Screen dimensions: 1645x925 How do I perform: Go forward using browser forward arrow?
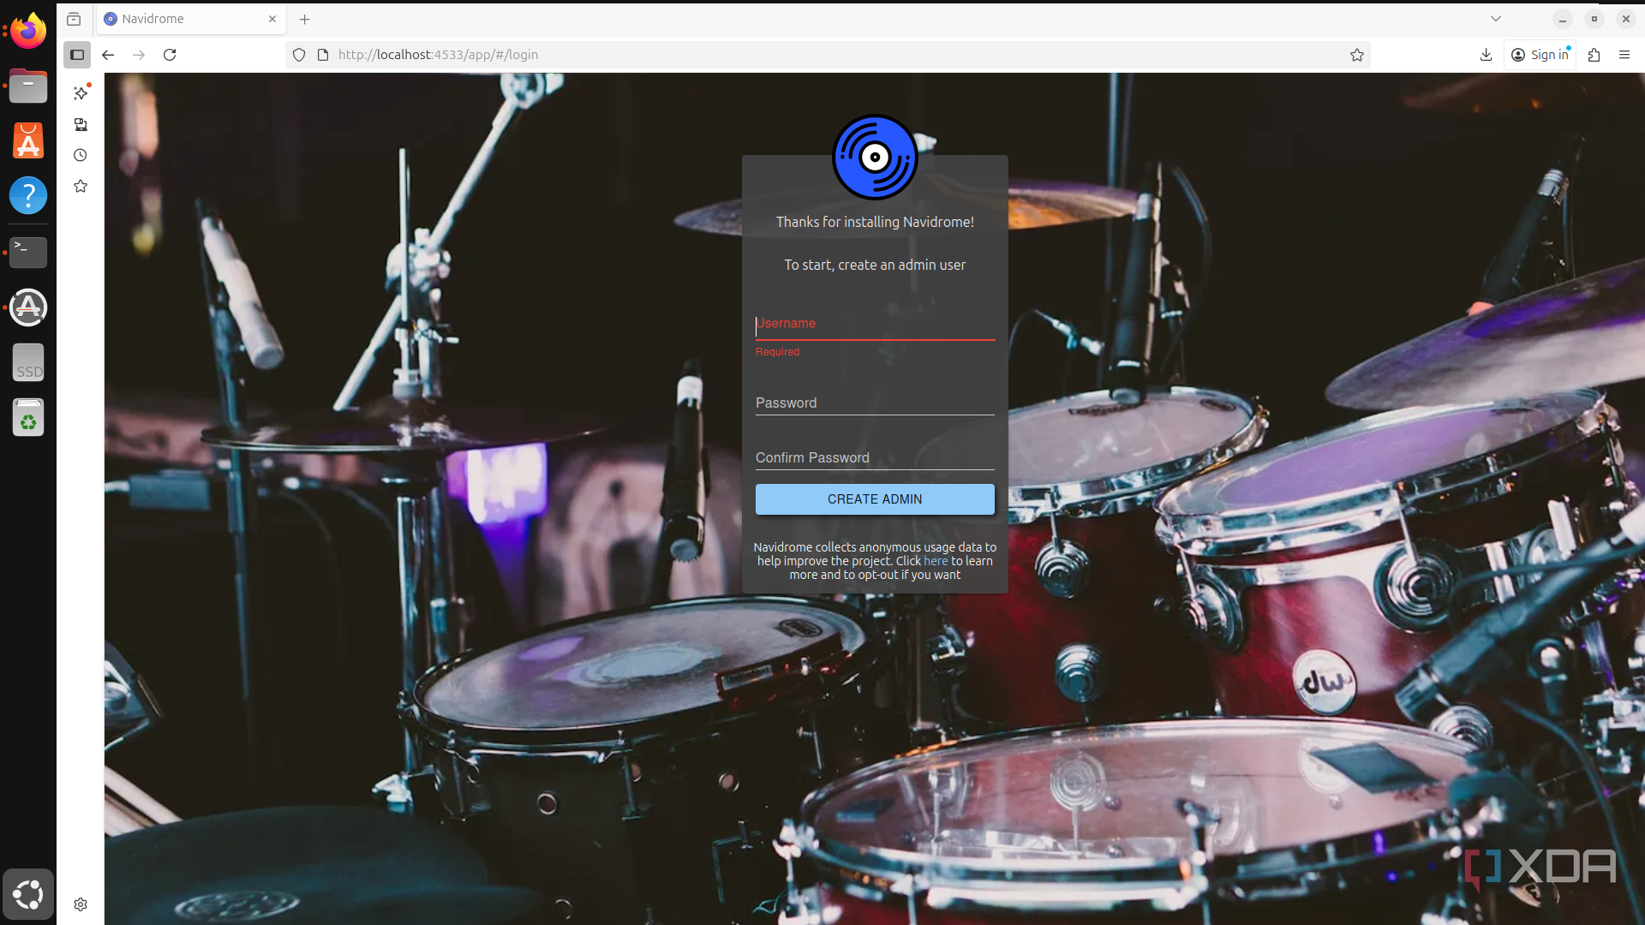click(x=139, y=55)
